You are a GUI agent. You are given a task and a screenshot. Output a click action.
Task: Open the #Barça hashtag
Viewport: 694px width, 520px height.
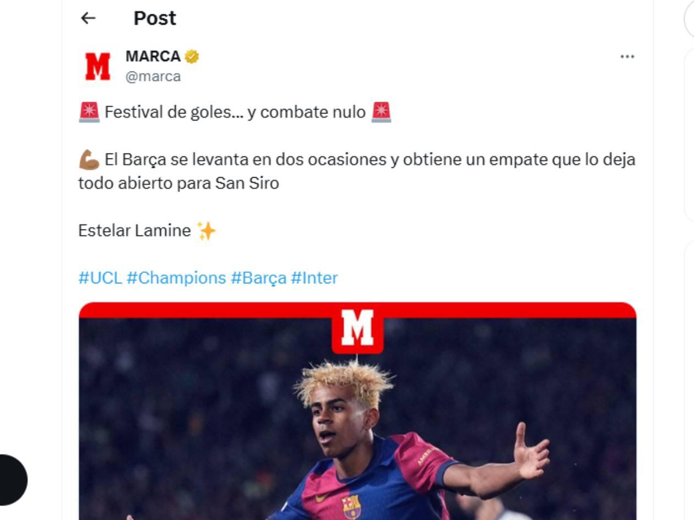click(258, 278)
